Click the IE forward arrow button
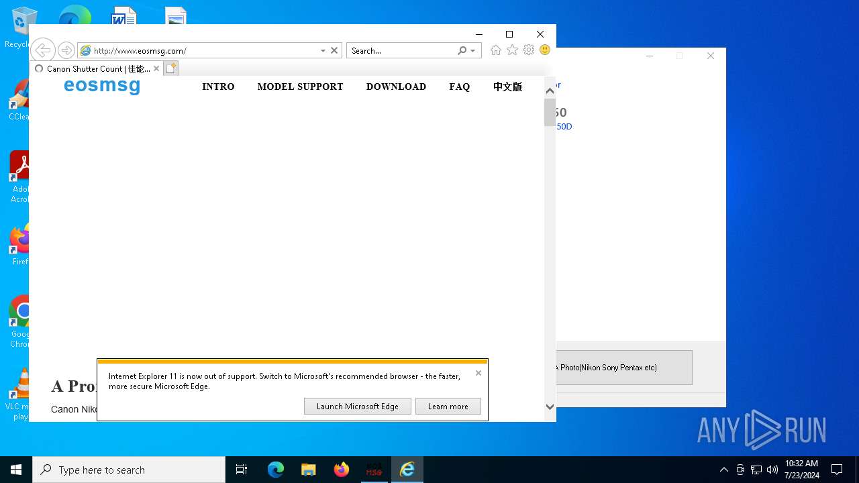This screenshot has width=859, height=483. click(x=66, y=50)
